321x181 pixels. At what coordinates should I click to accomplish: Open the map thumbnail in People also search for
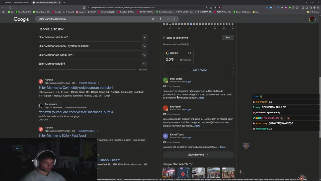click(184, 173)
